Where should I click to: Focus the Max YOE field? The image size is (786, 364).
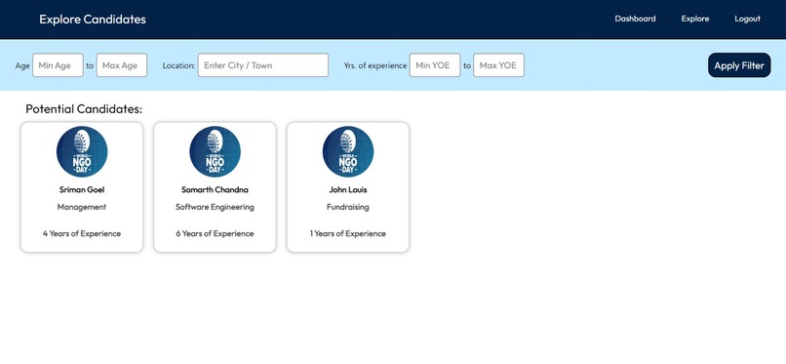click(x=498, y=65)
